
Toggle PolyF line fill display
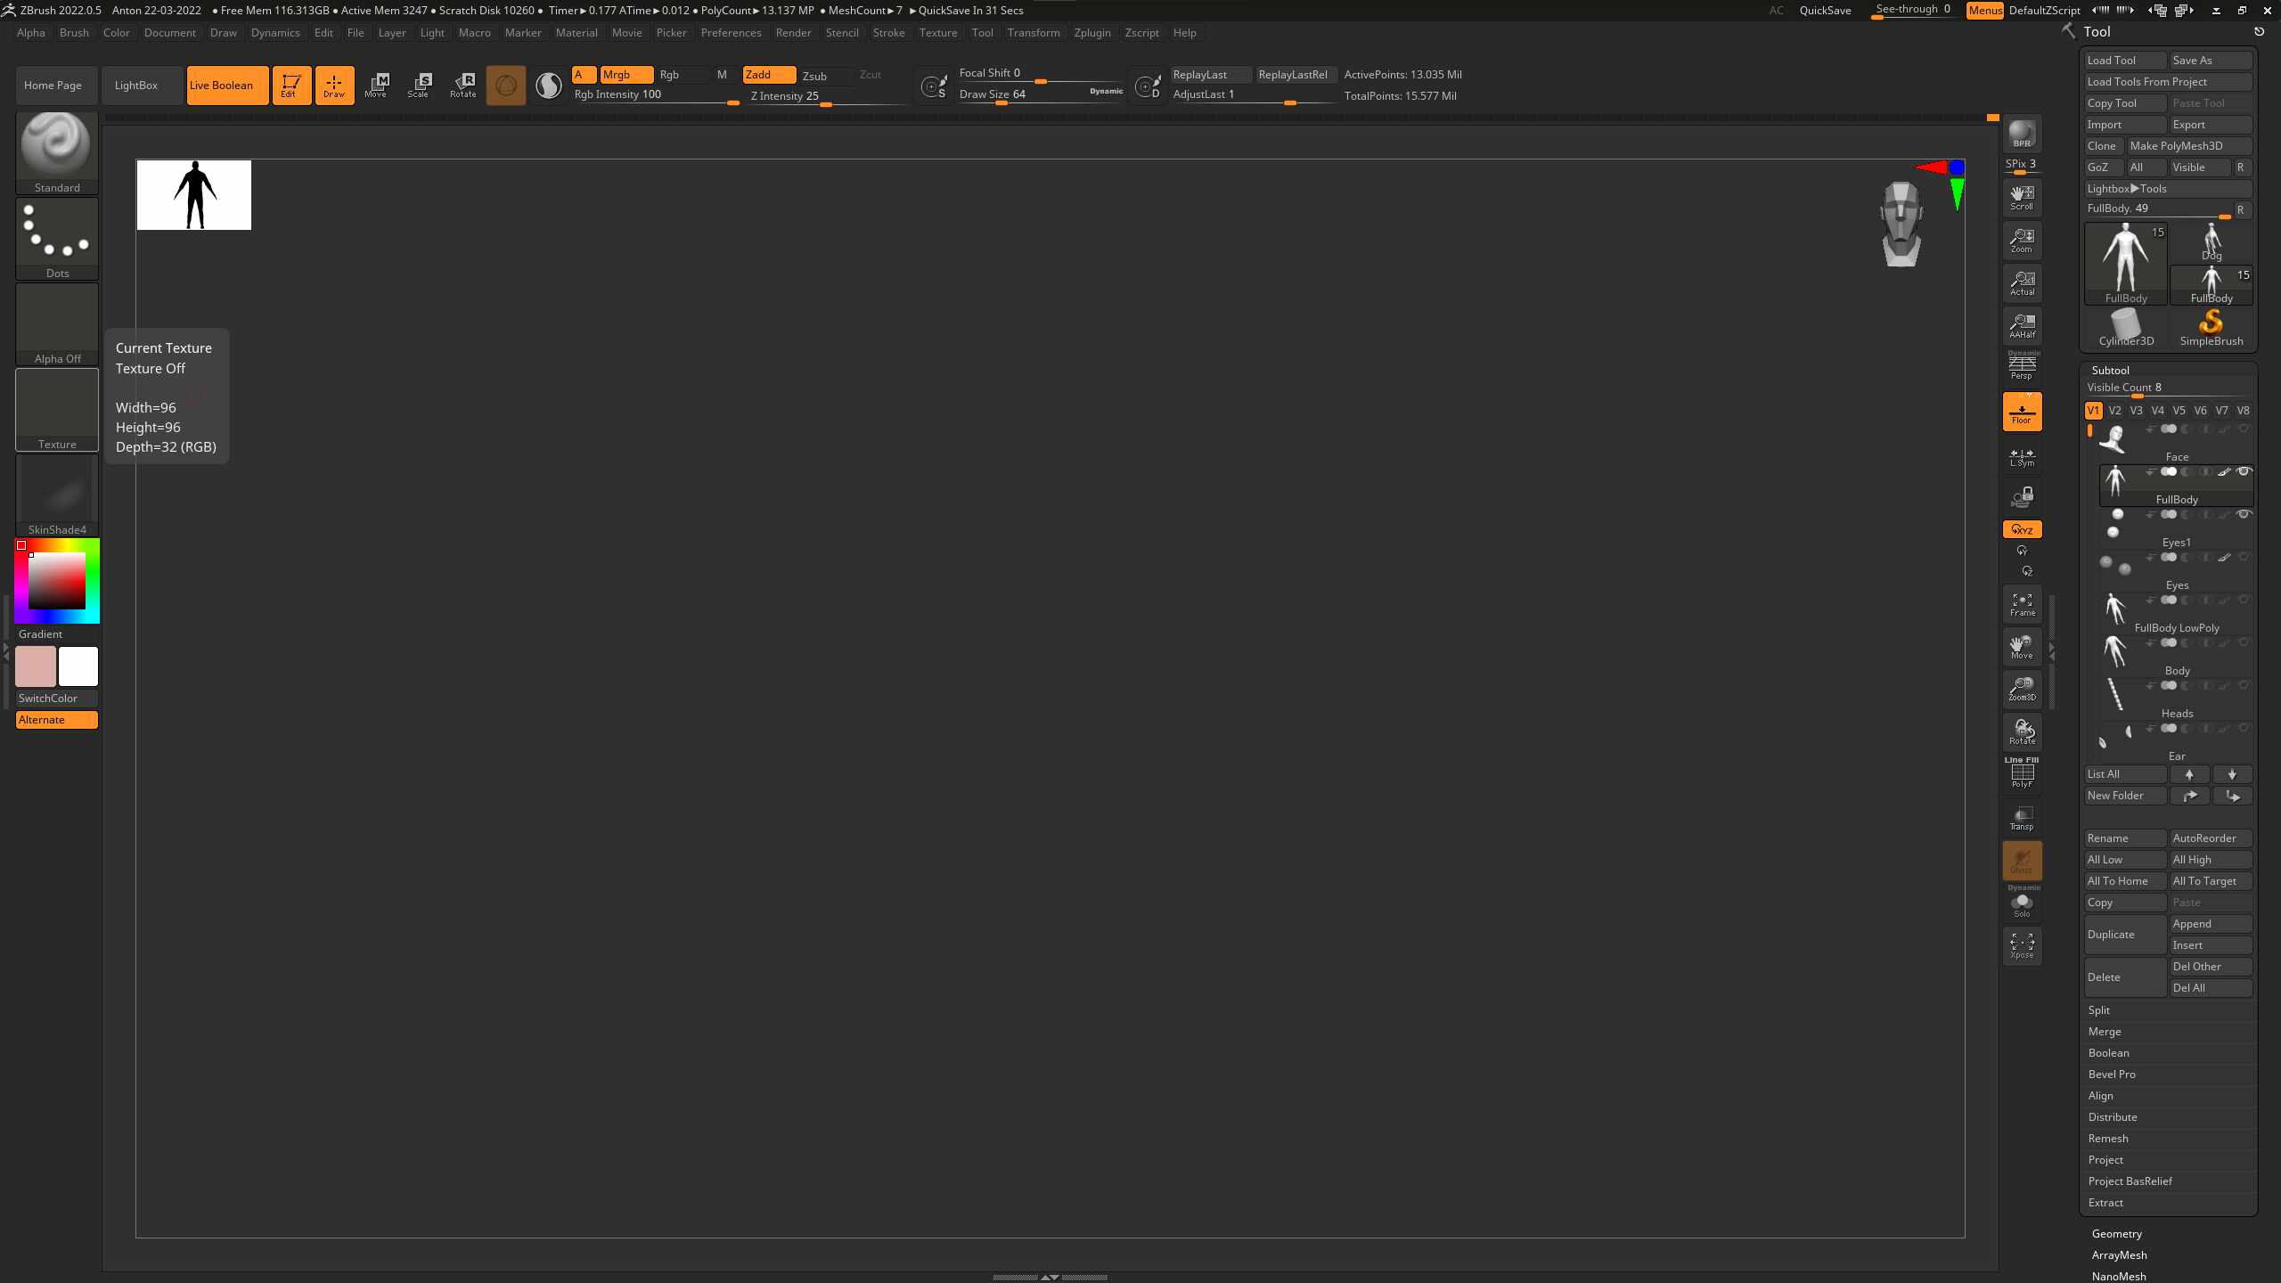2022,774
